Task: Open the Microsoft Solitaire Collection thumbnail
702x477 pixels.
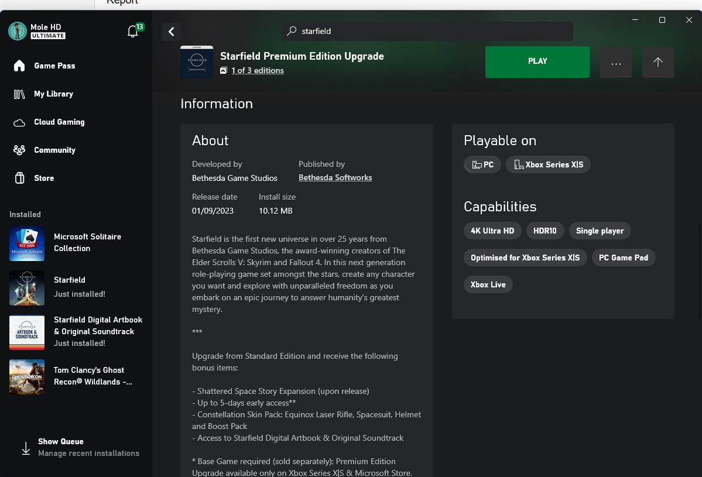Action: (x=27, y=243)
